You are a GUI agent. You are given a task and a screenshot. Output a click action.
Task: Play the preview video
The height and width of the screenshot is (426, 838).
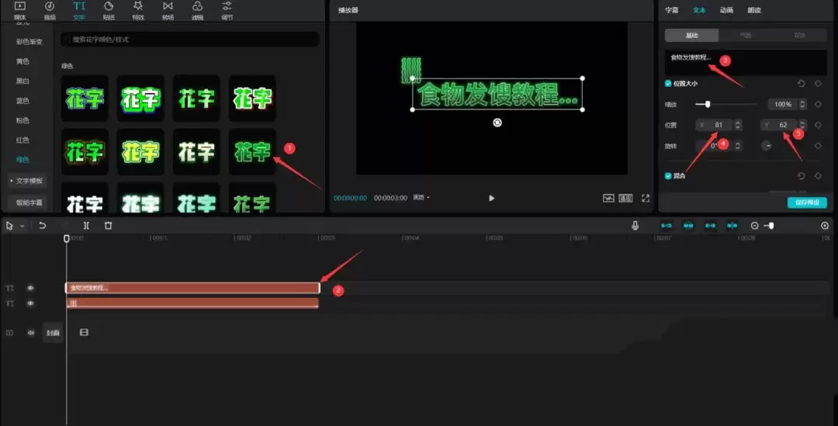pyautogui.click(x=492, y=199)
